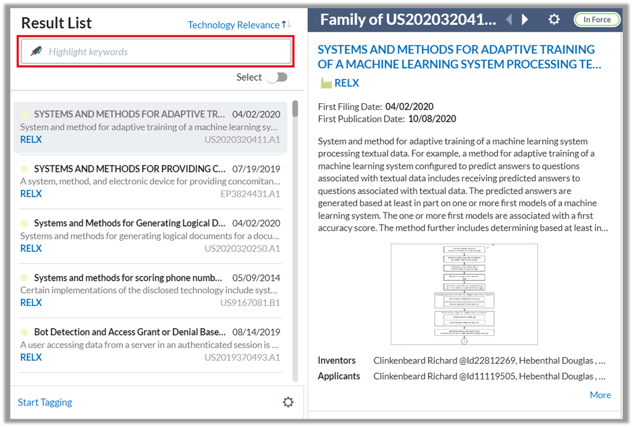Click the In Force status badge

[597, 19]
